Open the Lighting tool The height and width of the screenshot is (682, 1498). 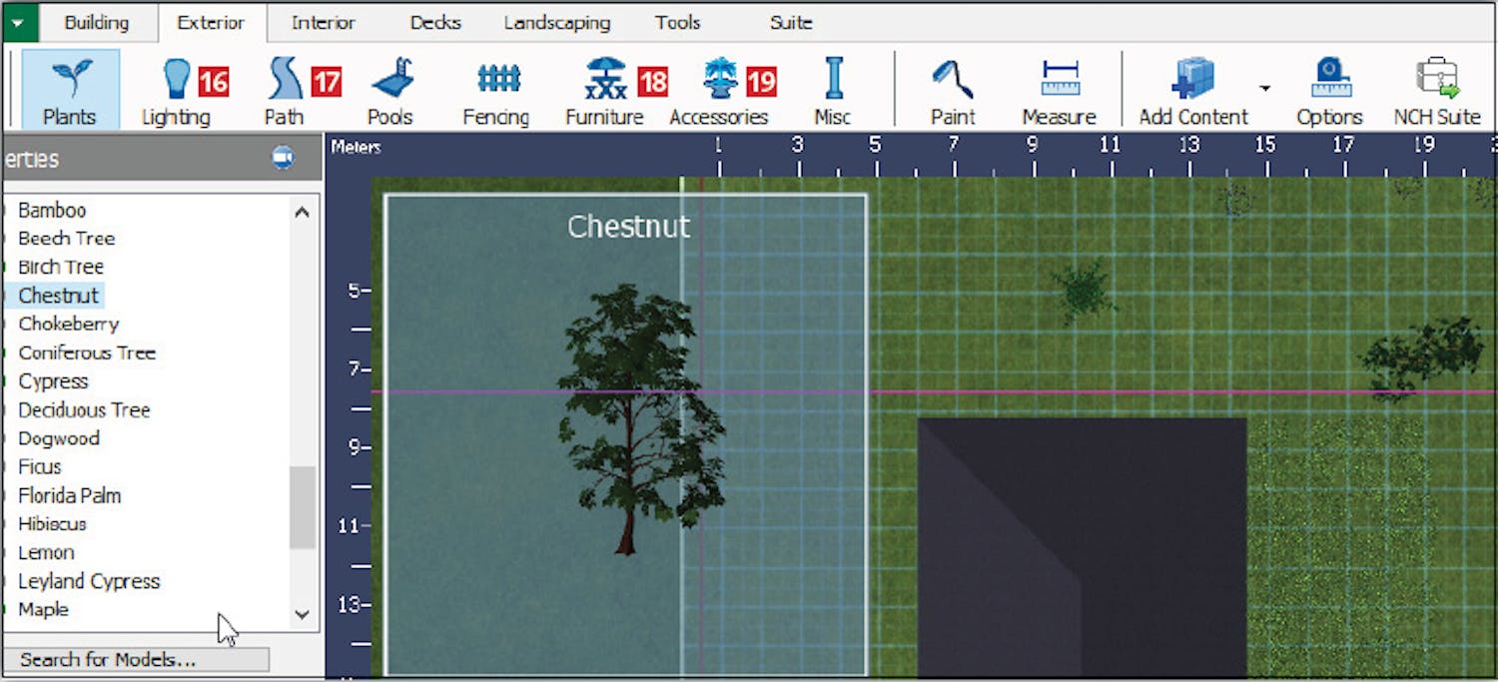pyautogui.click(x=177, y=90)
